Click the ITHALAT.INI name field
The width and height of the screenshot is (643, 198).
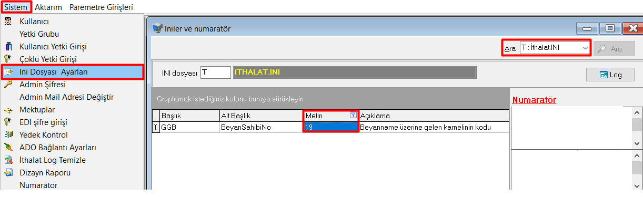tap(354, 72)
